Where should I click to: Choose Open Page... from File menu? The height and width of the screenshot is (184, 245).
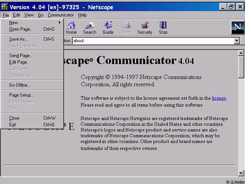[32, 29]
